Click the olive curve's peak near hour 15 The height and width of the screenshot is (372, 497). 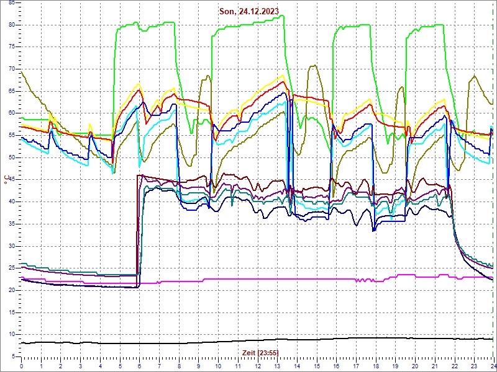[314, 66]
